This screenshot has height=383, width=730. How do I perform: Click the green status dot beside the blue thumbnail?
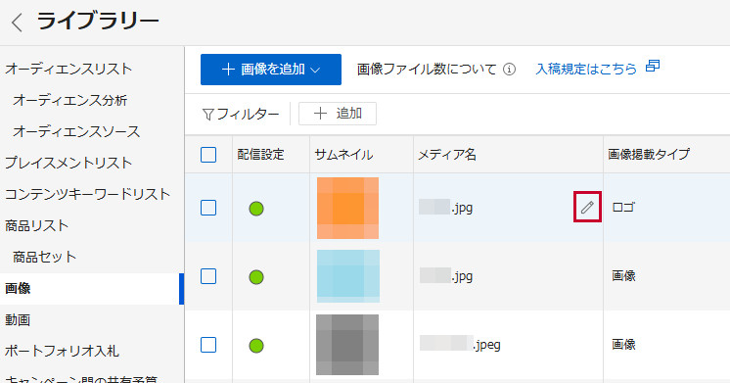coord(256,277)
